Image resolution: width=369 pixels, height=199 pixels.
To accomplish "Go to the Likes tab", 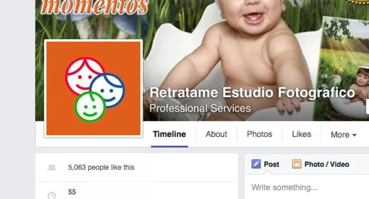I will pos(302,134).
